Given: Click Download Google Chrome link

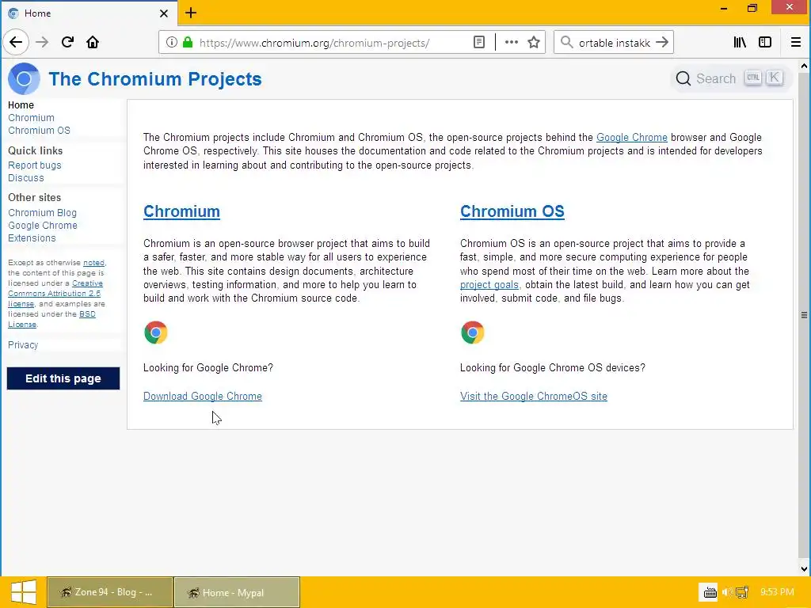Looking at the screenshot, I should [x=203, y=396].
